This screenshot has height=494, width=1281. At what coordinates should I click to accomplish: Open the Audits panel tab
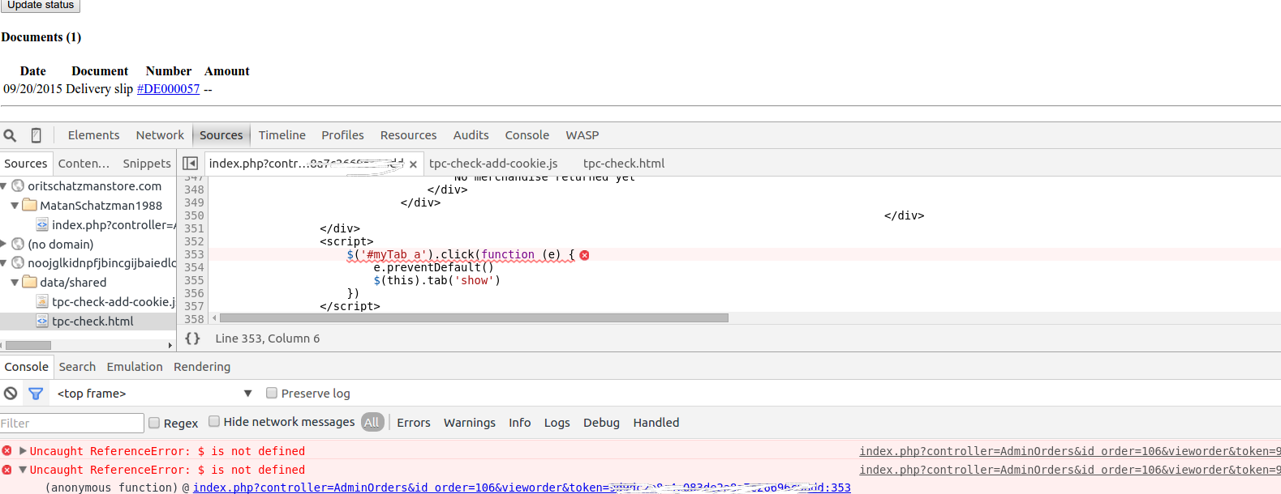tap(471, 135)
